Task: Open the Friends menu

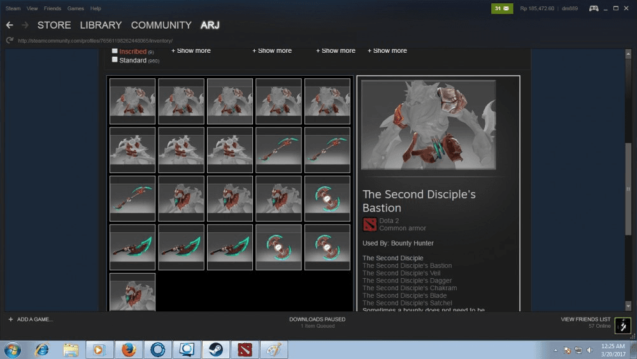Action: click(x=52, y=8)
